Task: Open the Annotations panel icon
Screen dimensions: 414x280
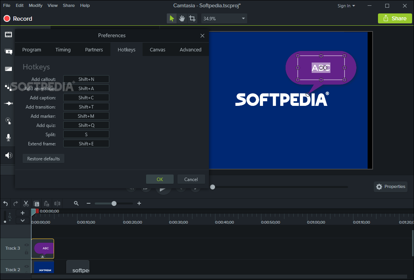Action: [x=8, y=51]
